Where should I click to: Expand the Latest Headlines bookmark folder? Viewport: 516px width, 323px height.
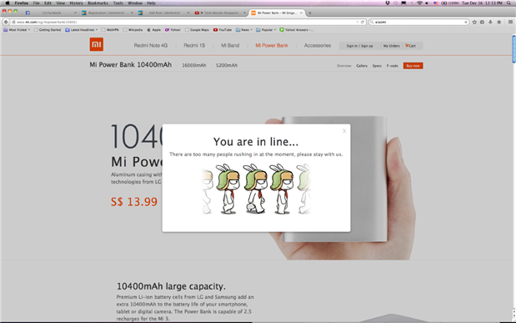pyautogui.click(x=82, y=30)
